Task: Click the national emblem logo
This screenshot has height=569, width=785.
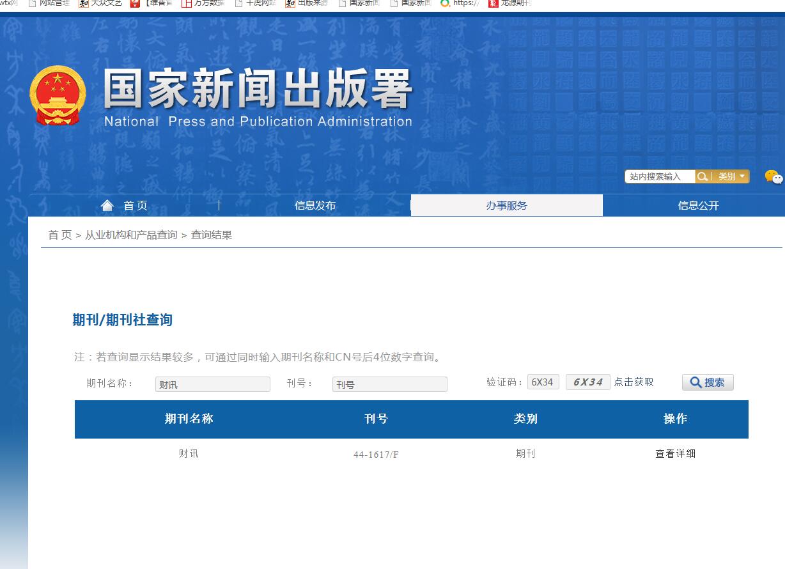Action: (x=57, y=94)
